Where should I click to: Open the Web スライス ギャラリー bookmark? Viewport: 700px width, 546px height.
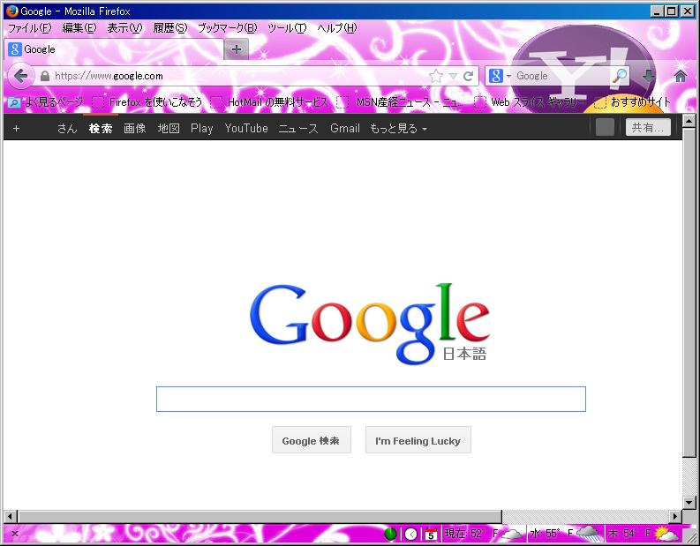point(530,102)
